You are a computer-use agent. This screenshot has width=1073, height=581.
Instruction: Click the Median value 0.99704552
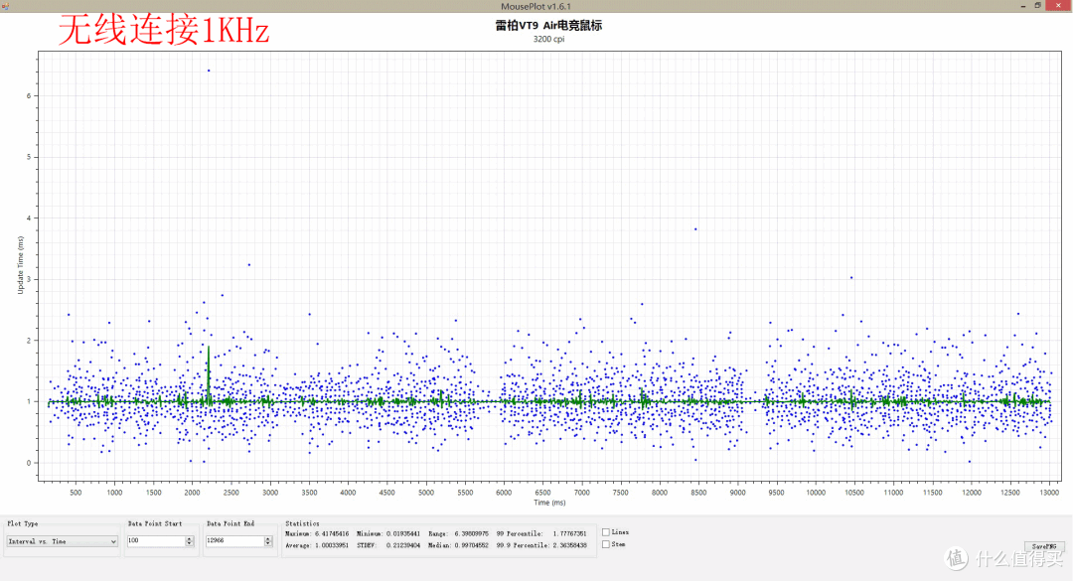pos(472,545)
